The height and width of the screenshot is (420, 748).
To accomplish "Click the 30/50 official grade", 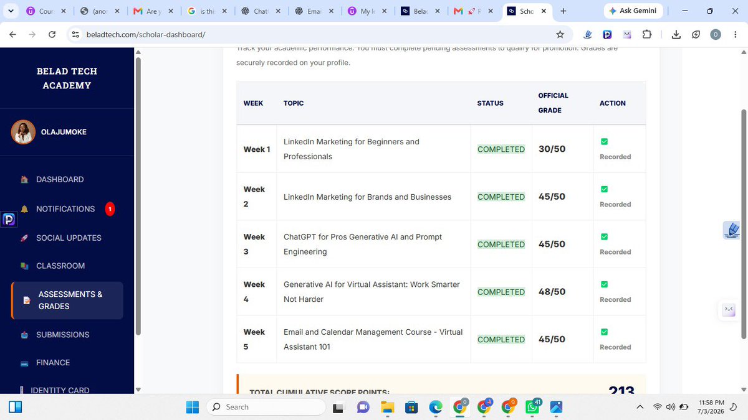I will 552,149.
